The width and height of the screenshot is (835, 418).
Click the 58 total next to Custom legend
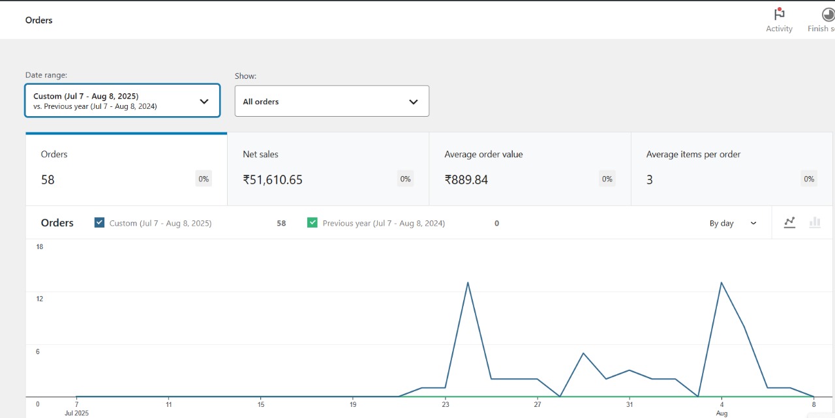[x=281, y=223]
